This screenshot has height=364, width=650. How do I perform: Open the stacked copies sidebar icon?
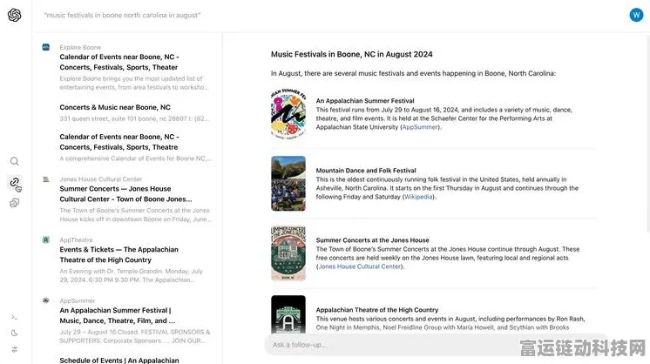click(x=15, y=203)
